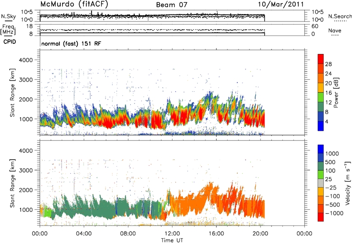
Task: Click the 'Nave' legend label
Action: [334, 30]
